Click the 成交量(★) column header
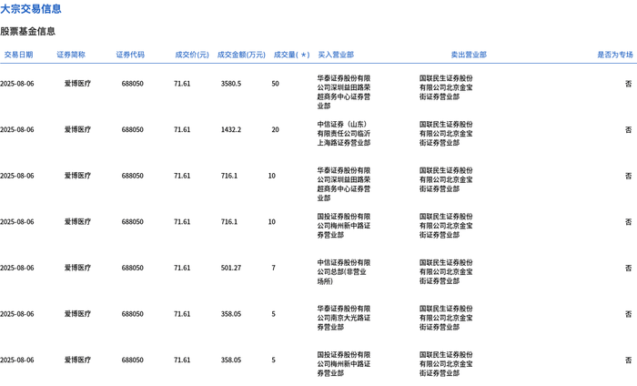Screen dimensions: 637x386 click(292, 55)
